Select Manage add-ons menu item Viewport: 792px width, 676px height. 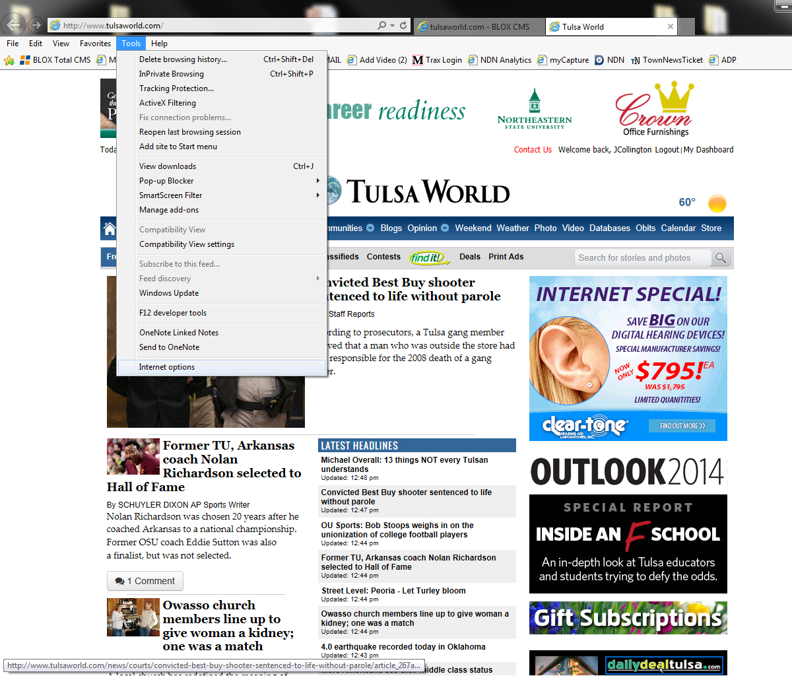point(222,210)
